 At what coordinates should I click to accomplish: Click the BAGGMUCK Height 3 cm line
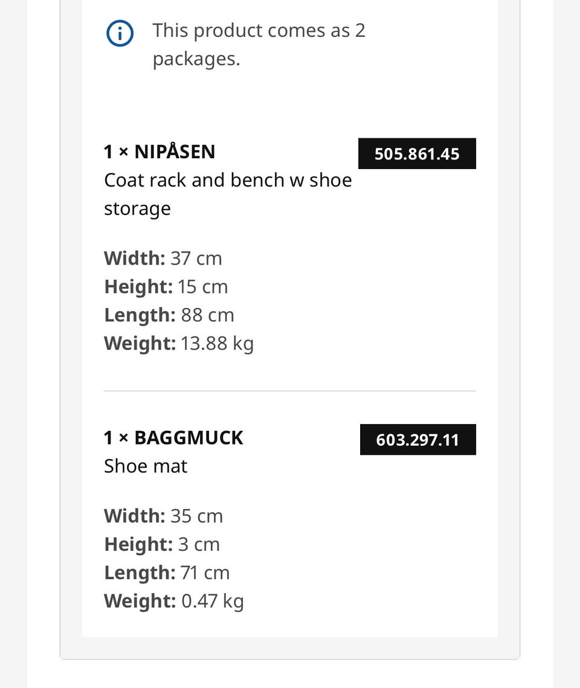[x=161, y=544]
